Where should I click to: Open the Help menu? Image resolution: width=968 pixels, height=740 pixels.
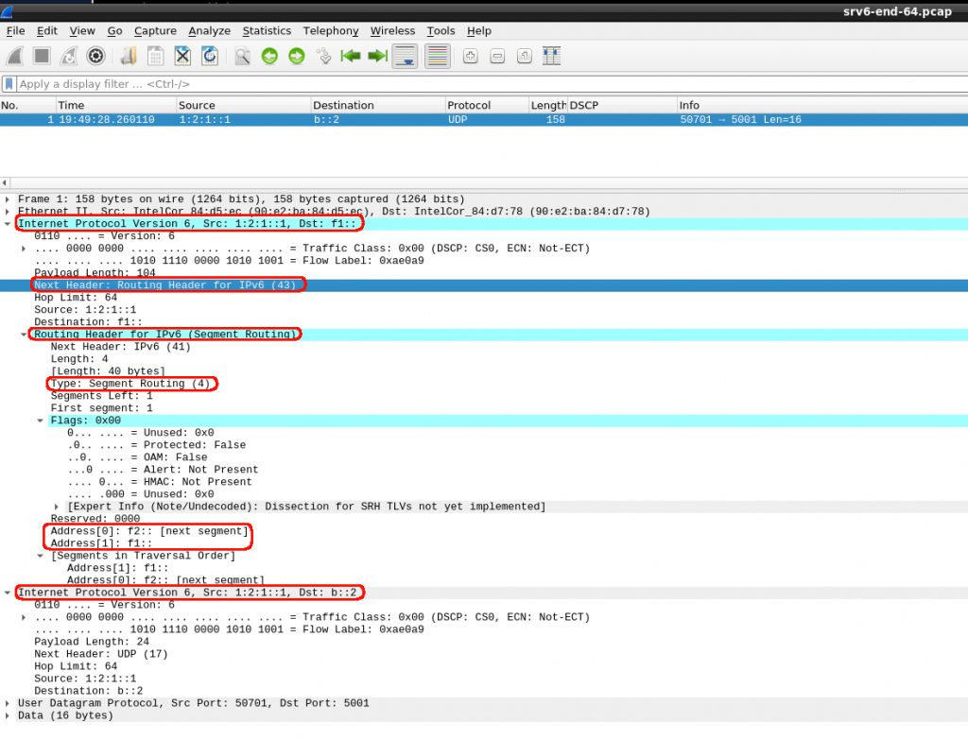coord(479,31)
